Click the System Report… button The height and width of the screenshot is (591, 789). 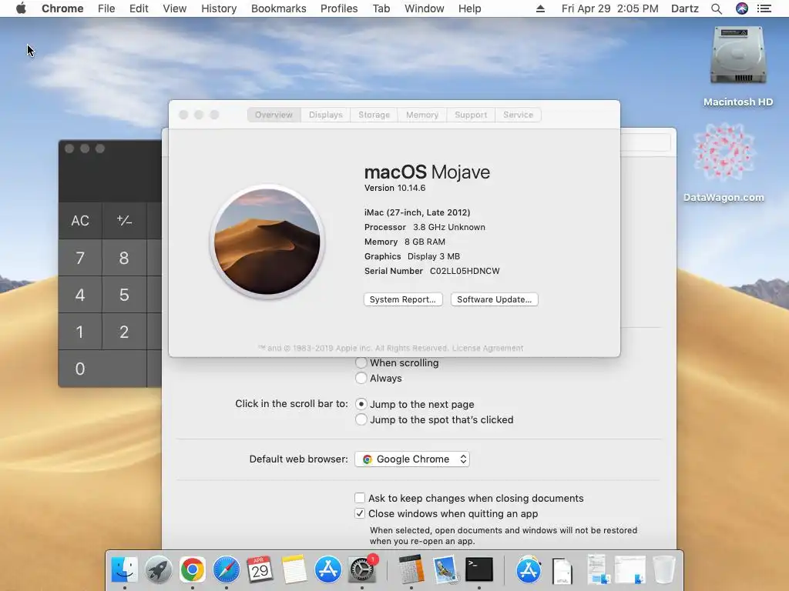(x=403, y=299)
